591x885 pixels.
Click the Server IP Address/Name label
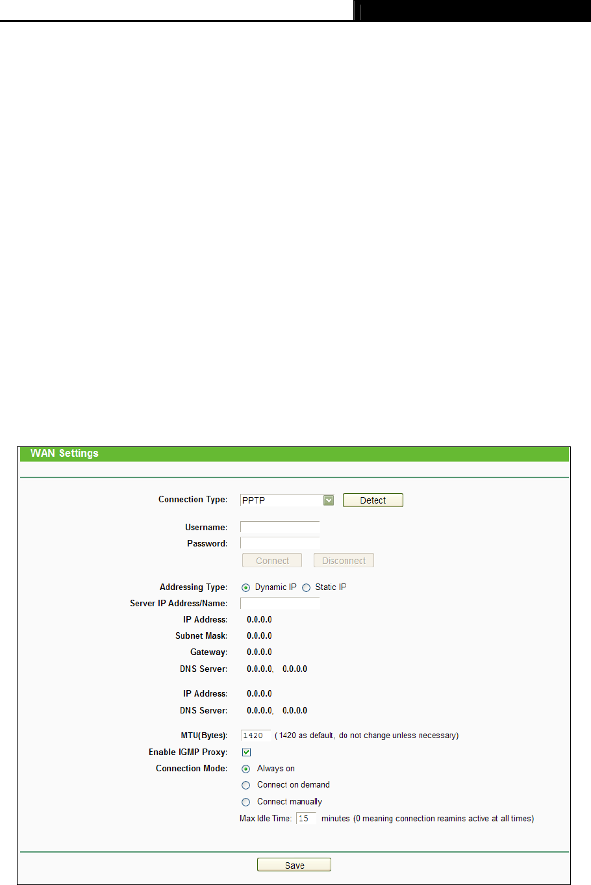(179, 603)
